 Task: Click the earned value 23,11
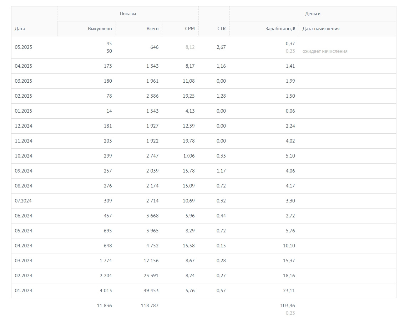pos(289,291)
